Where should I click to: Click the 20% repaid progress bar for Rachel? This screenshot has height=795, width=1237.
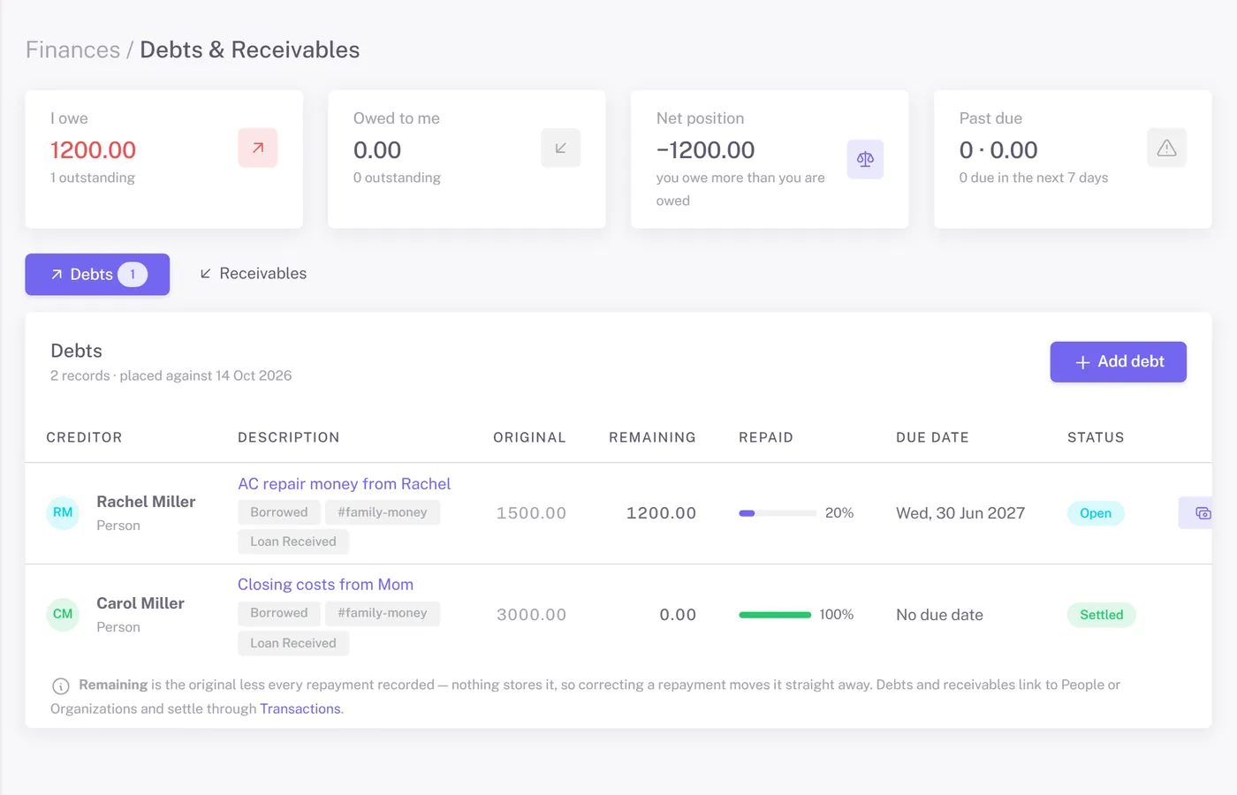point(778,513)
